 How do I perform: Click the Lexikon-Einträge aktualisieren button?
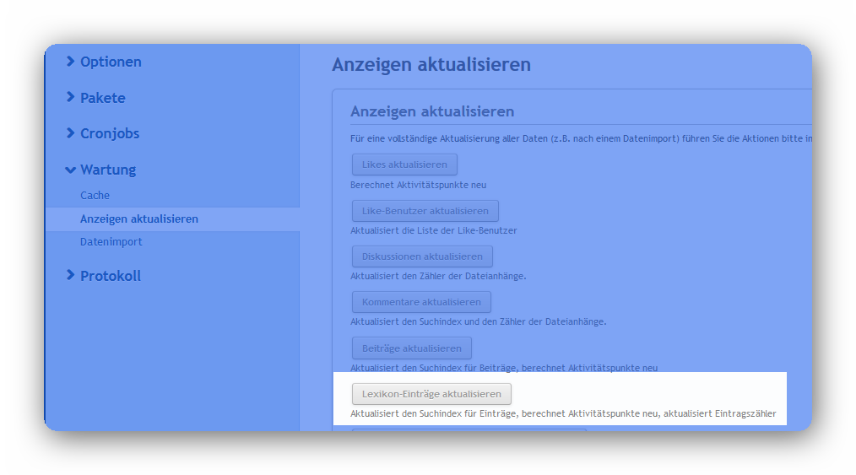(x=431, y=394)
